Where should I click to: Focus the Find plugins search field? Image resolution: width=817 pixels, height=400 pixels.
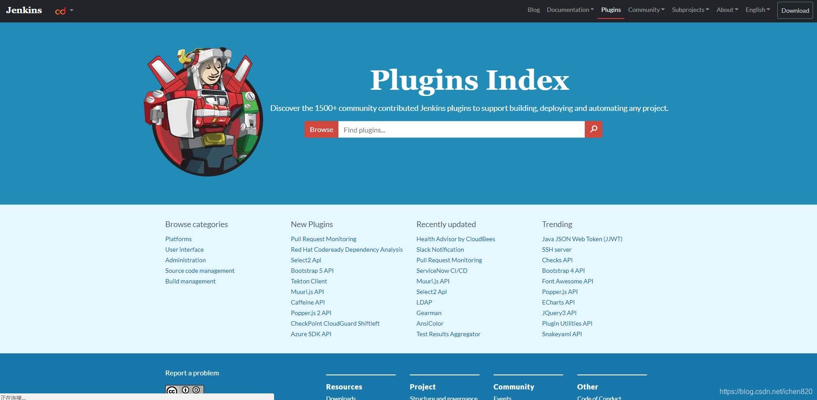point(461,129)
